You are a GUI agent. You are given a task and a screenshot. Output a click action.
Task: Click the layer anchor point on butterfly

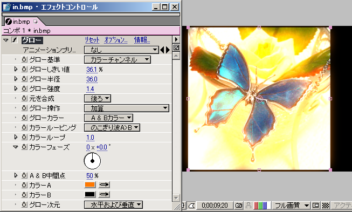click(x=259, y=99)
